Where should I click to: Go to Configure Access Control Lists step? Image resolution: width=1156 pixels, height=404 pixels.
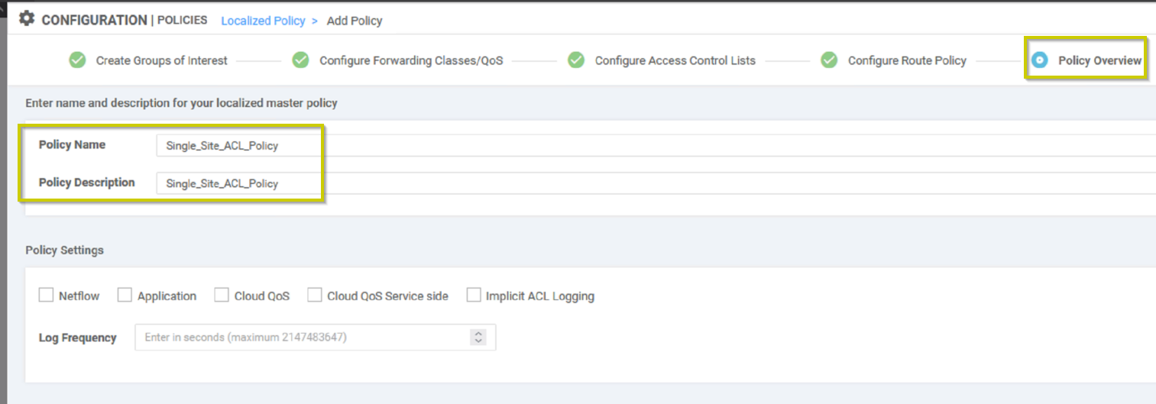point(675,60)
